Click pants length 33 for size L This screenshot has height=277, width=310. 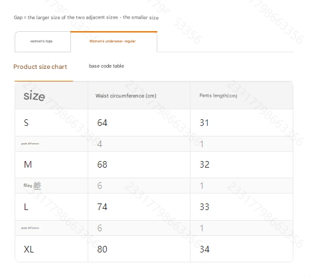click(204, 207)
